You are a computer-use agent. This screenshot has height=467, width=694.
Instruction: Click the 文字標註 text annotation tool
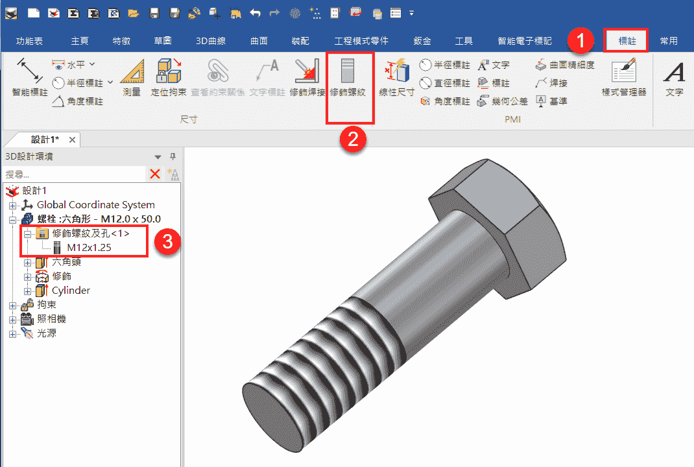(267, 77)
